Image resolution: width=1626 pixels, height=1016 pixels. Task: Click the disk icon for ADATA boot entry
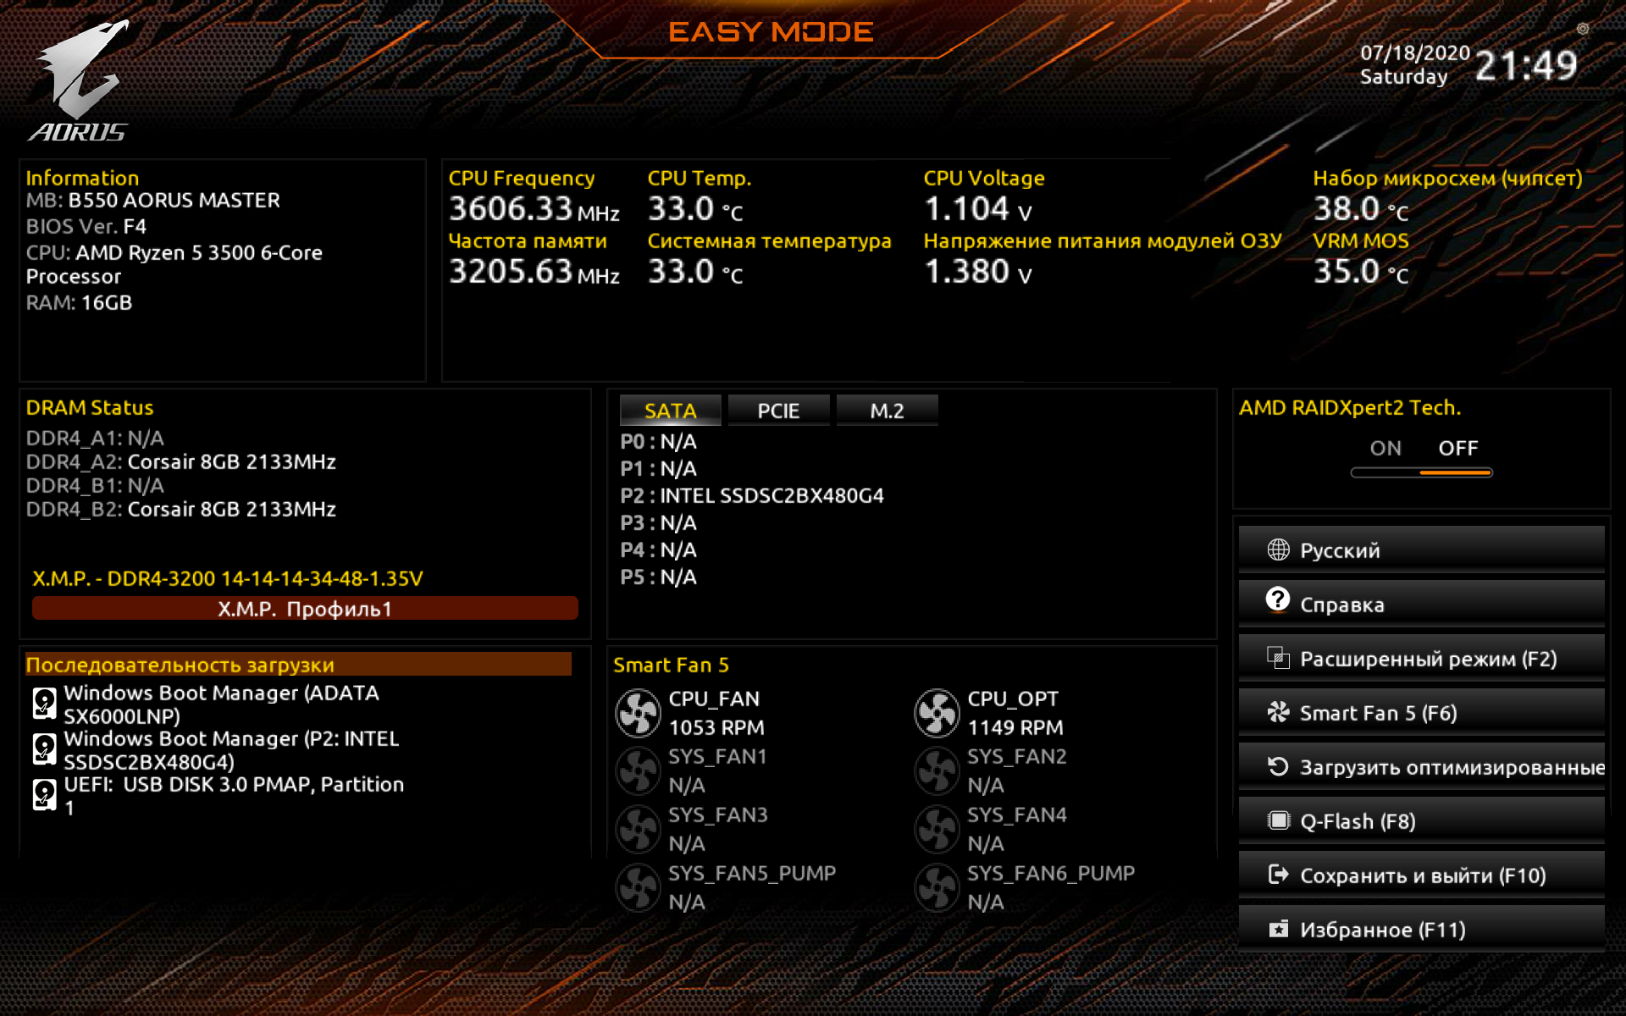click(44, 704)
